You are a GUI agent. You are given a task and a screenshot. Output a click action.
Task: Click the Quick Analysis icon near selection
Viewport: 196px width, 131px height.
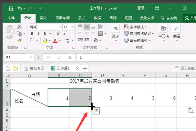click(x=96, y=111)
